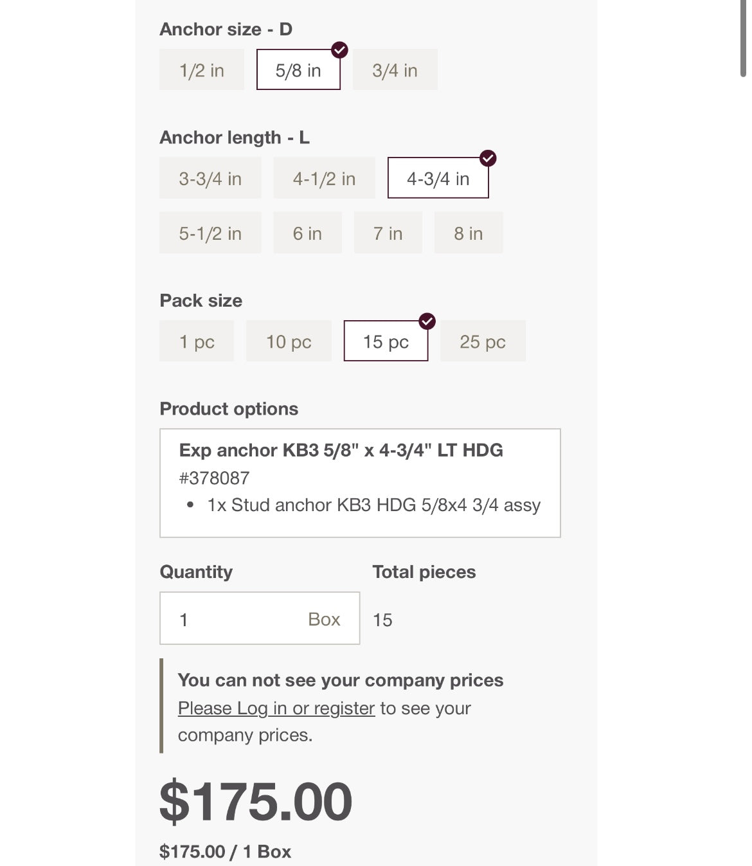The image size is (752, 866).
Task: Select 3-3/4 in anchor length
Action: 210,178
